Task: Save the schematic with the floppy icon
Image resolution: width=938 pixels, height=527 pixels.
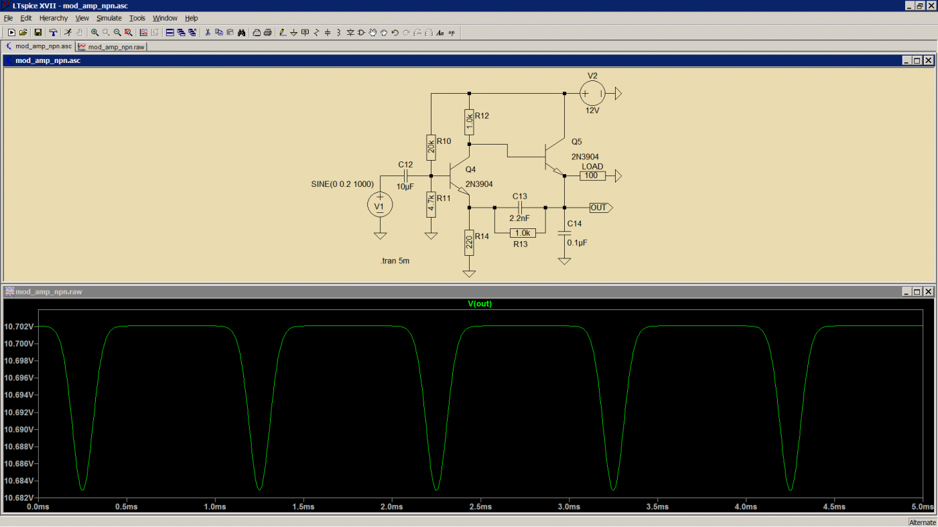Action: 38,32
